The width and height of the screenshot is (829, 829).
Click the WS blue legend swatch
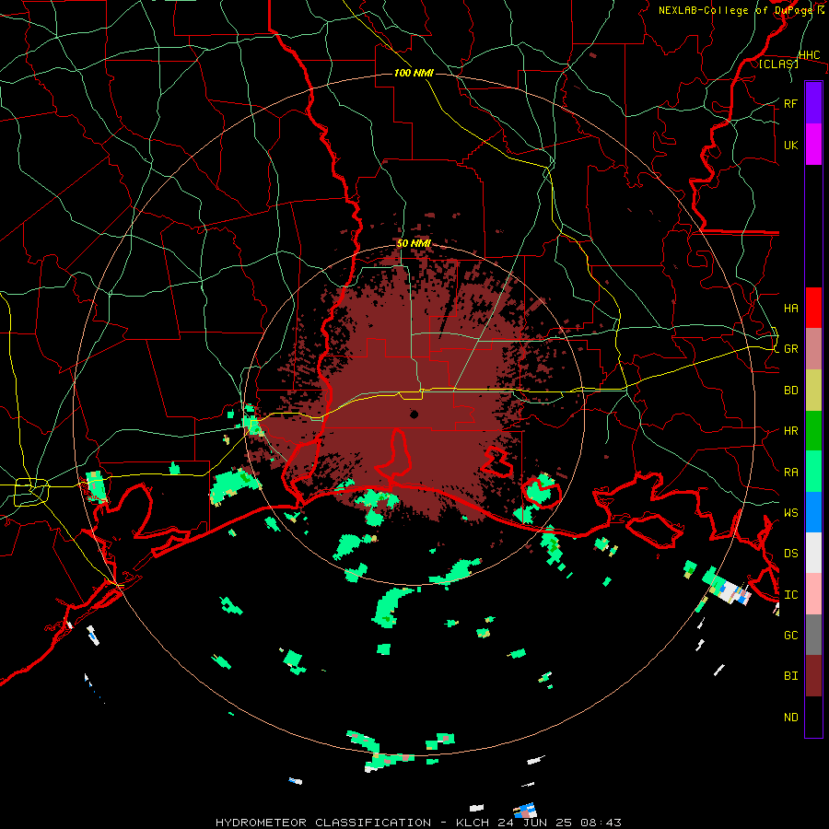[813, 512]
